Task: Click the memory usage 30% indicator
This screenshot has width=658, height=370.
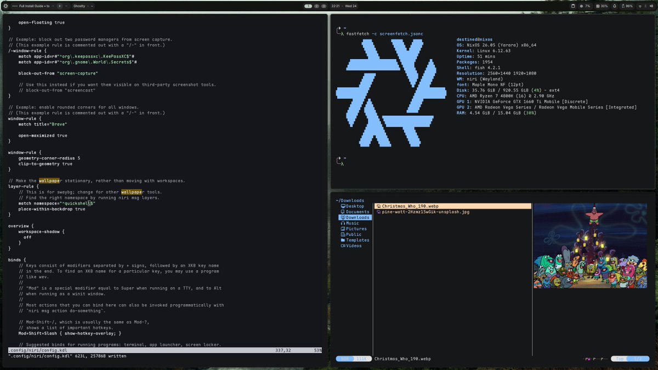Action: point(602,6)
